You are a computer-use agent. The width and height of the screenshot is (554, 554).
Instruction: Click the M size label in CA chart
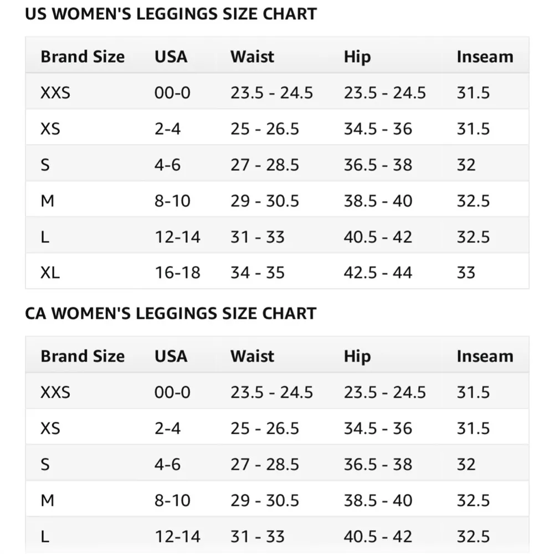[x=48, y=500]
